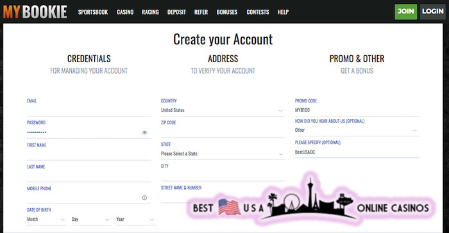Select birth Year dropdown
This screenshot has height=233, width=449.
136,220
